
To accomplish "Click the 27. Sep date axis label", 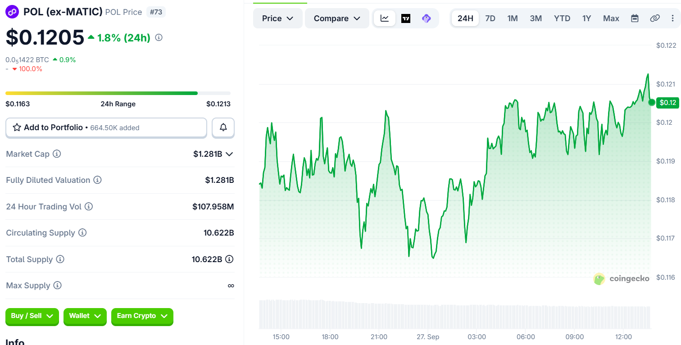I will coord(428,337).
